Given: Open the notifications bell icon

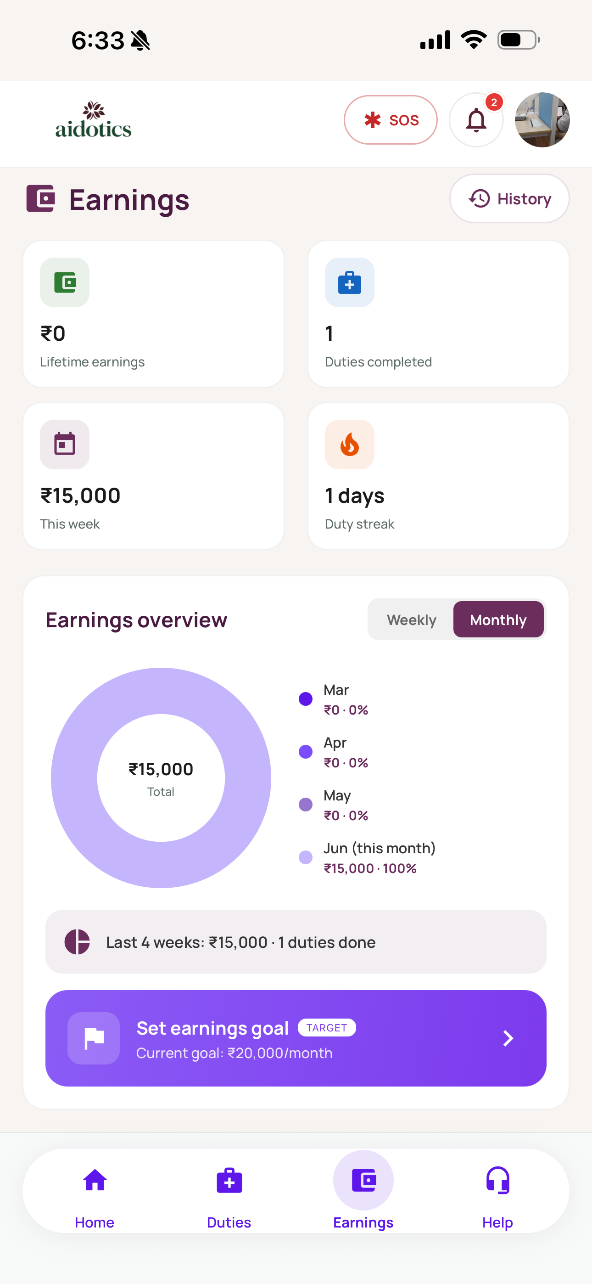Looking at the screenshot, I should [476, 120].
